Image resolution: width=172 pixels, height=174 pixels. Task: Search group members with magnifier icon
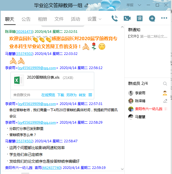click(165, 84)
